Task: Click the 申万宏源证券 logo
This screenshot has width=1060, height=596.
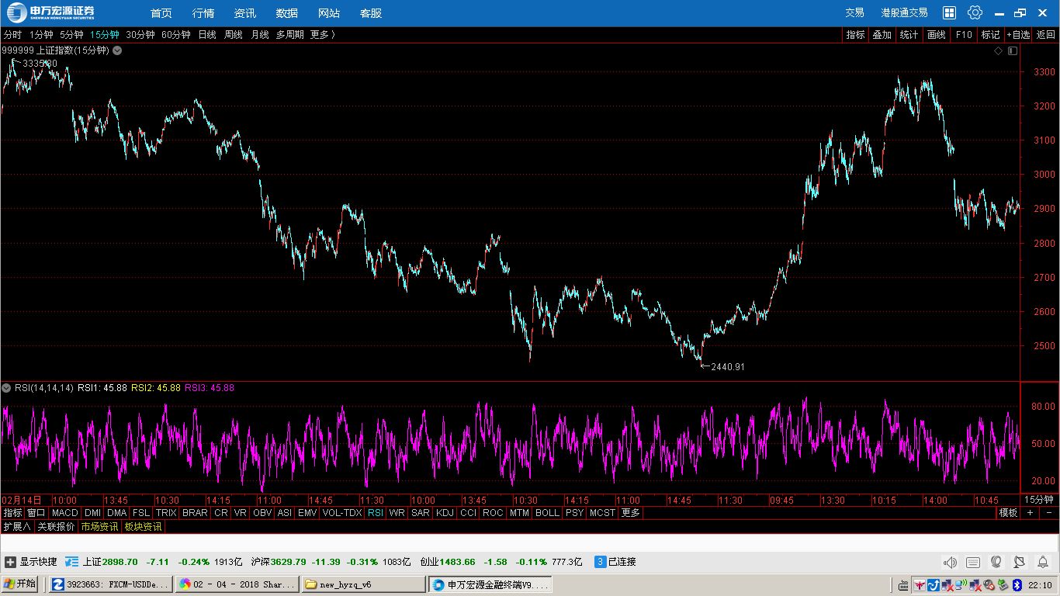Action: pyautogui.click(x=50, y=12)
